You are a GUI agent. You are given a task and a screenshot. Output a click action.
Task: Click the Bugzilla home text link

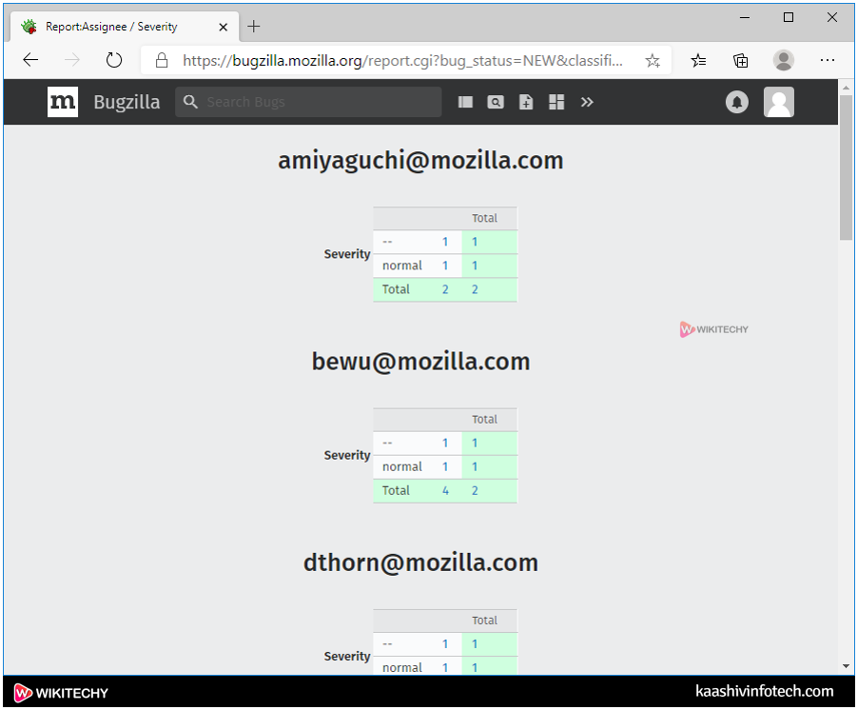(x=127, y=102)
